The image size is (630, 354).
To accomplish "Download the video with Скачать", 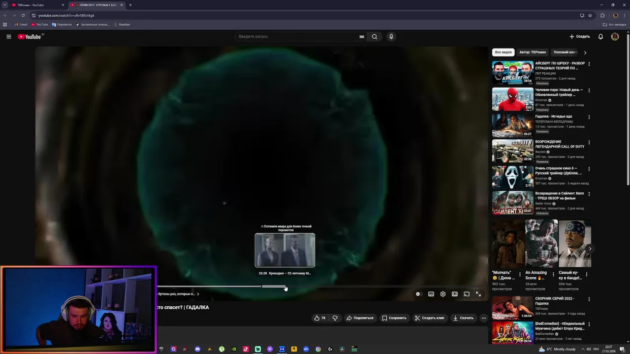I will (x=464, y=318).
